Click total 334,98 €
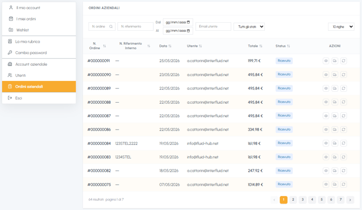This screenshot has height=210, width=362. (x=255, y=130)
